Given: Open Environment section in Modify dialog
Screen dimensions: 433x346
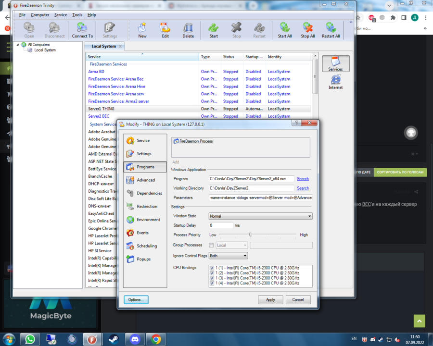Looking at the screenshot, I should 145,220.
